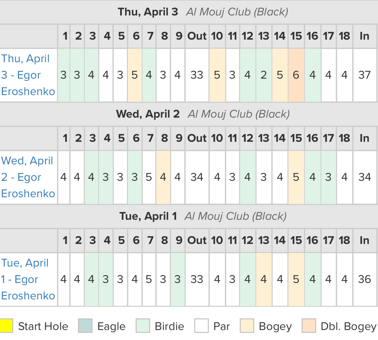Click the Wed, April 2 Al Mouj Club header

(x=203, y=114)
